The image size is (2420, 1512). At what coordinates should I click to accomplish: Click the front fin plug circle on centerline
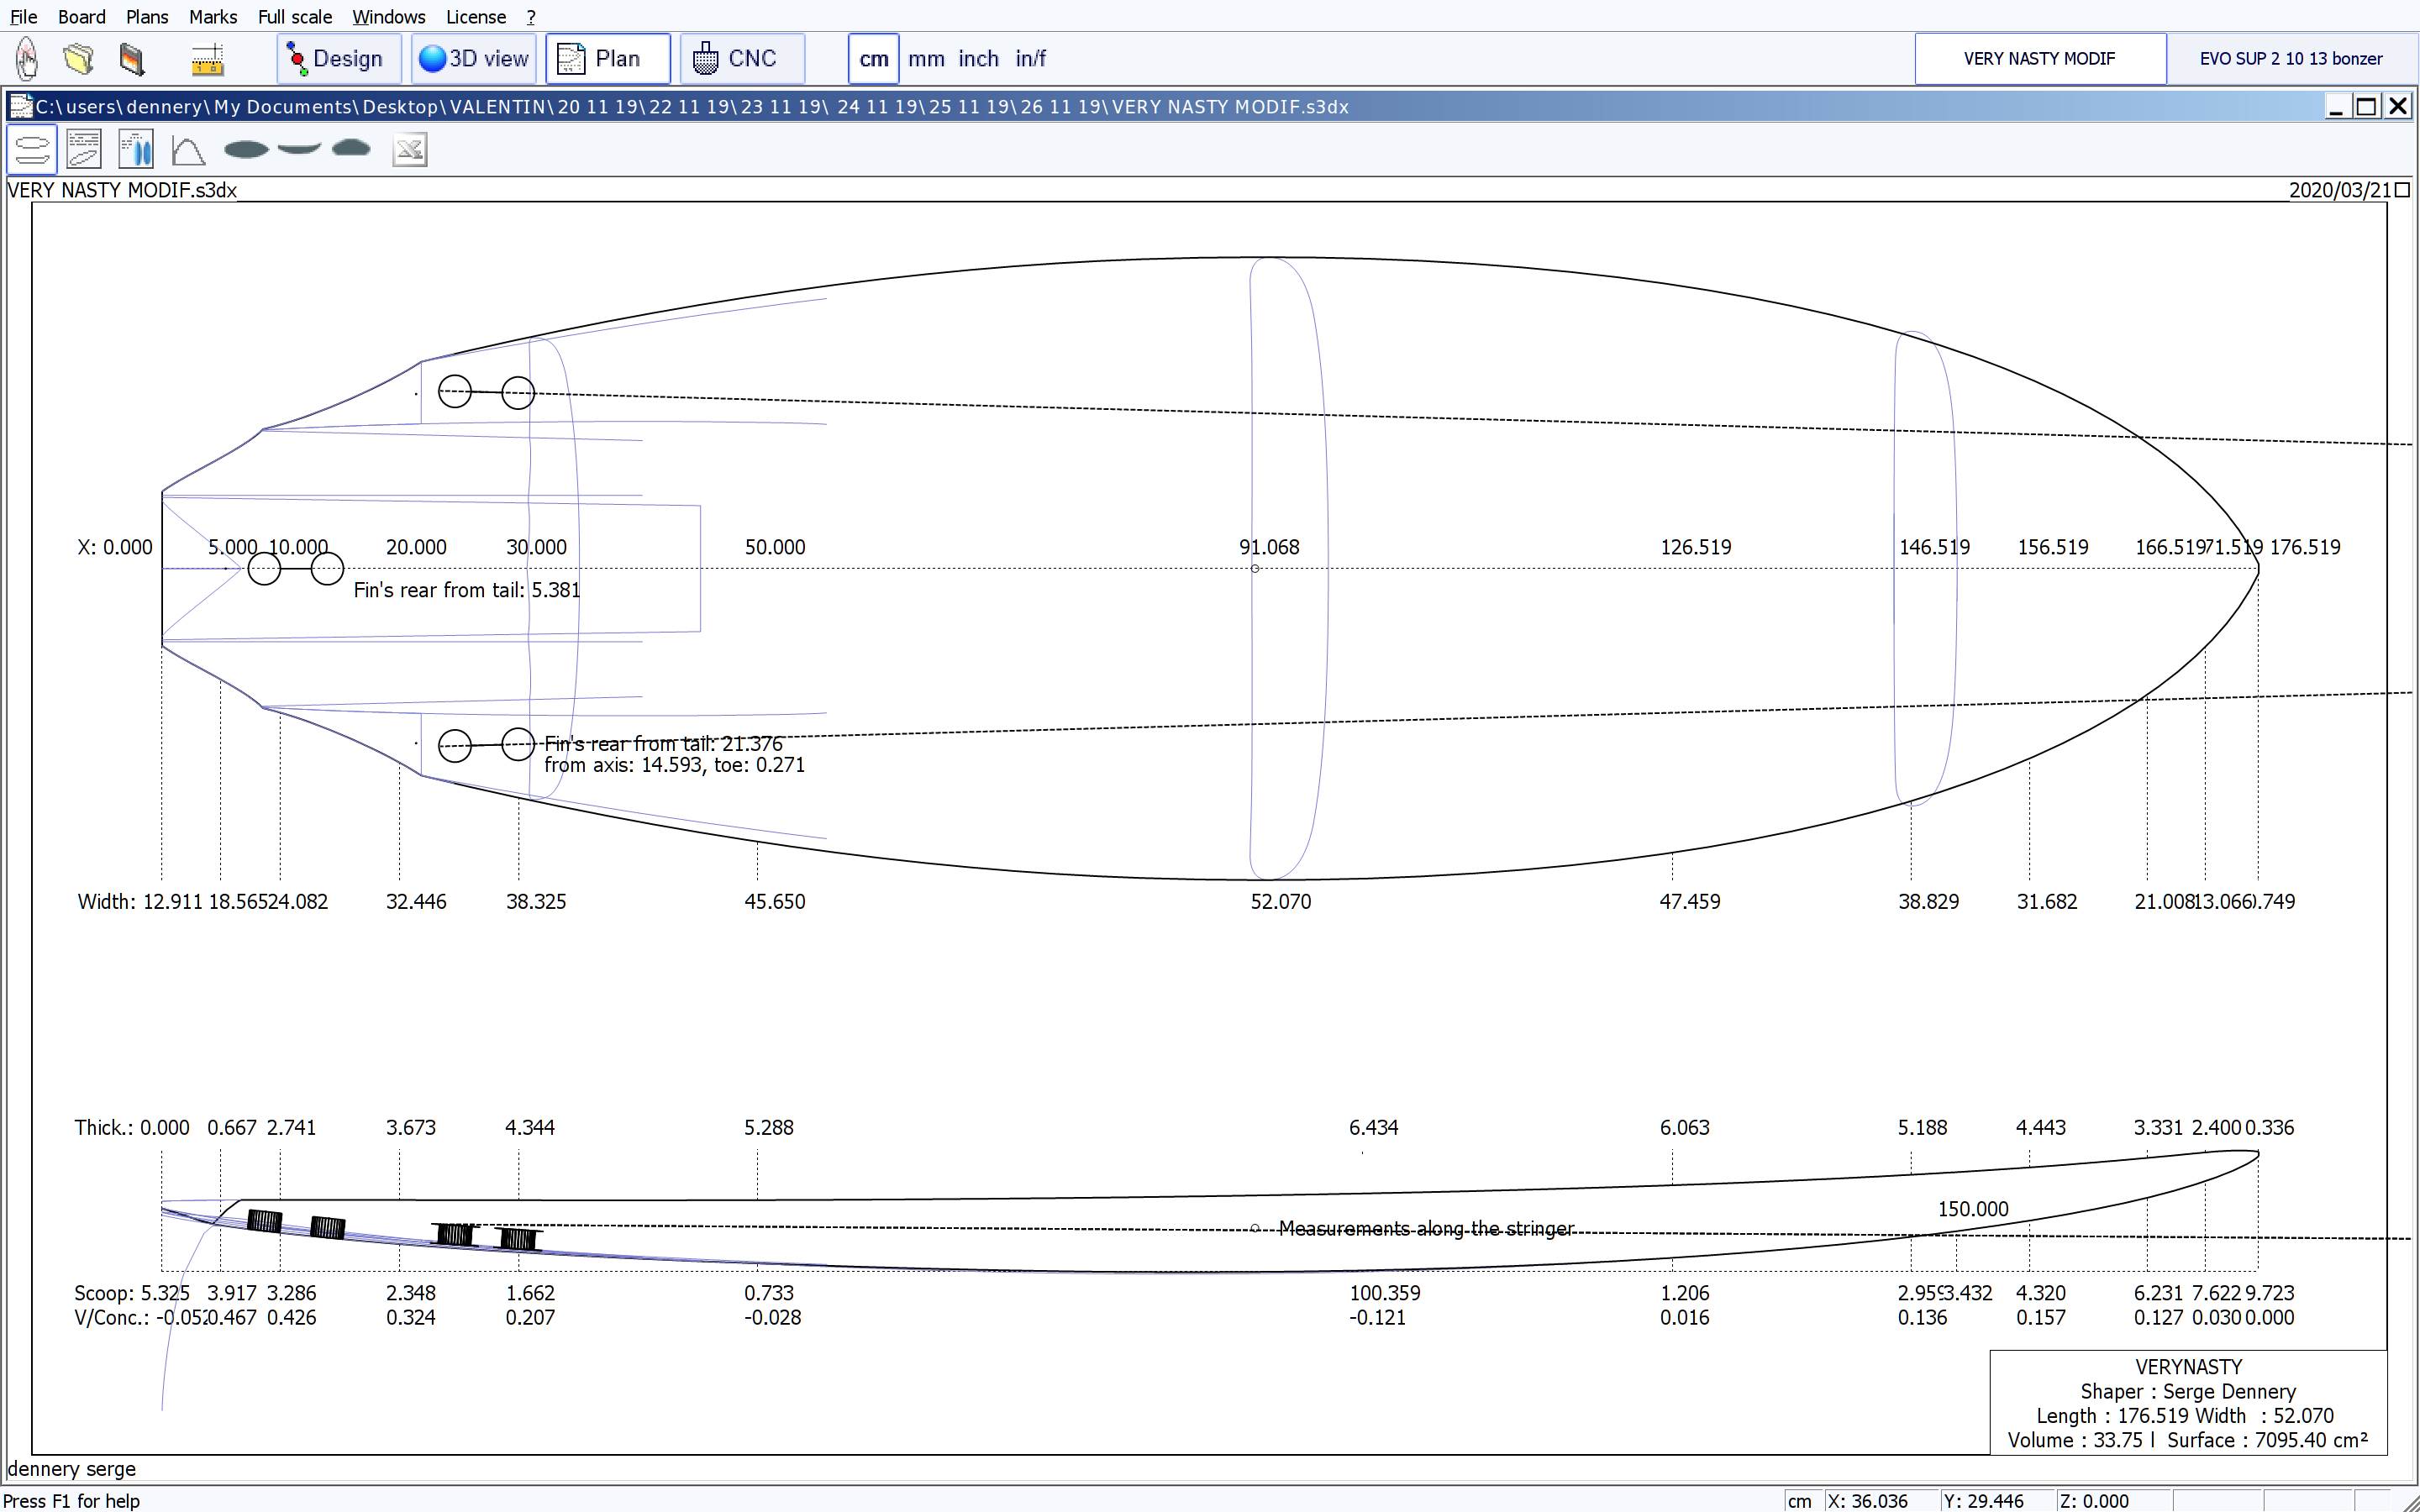coord(327,569)
